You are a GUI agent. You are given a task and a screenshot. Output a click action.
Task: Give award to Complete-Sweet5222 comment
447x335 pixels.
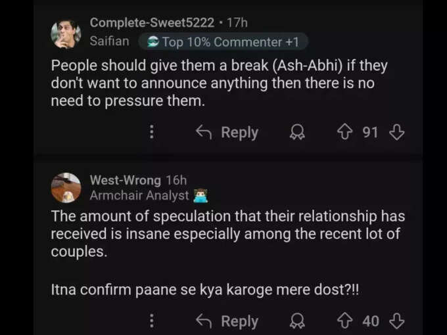(297, 133)
